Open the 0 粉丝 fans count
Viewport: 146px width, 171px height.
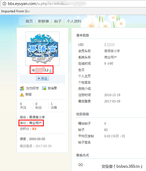[x=39, y=106]
